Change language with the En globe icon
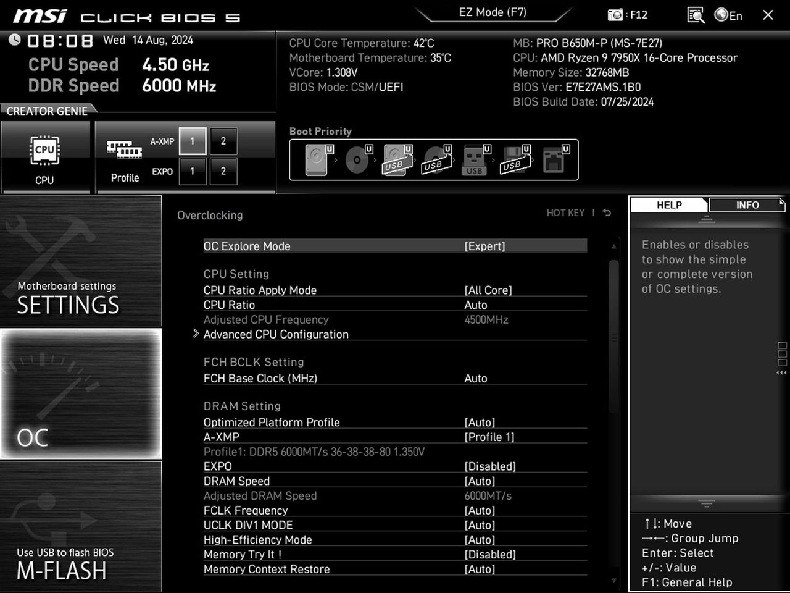 pyautogui.click(x=728, y=15)
